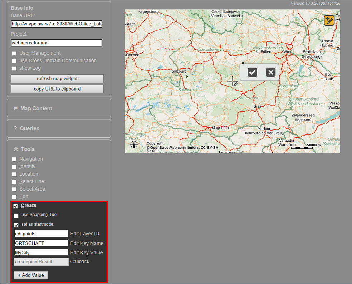Expand the Map Content panel
This screenshot has width=352, height=284.
(x=59, y=108)
